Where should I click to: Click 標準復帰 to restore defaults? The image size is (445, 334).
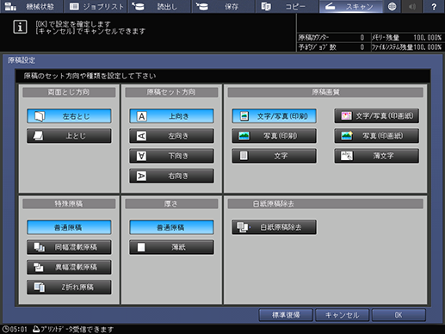286,315
